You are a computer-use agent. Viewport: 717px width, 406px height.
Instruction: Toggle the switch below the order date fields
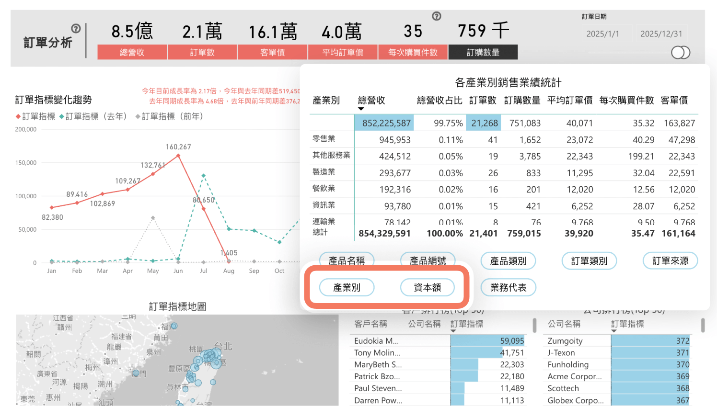click(681, 53)
